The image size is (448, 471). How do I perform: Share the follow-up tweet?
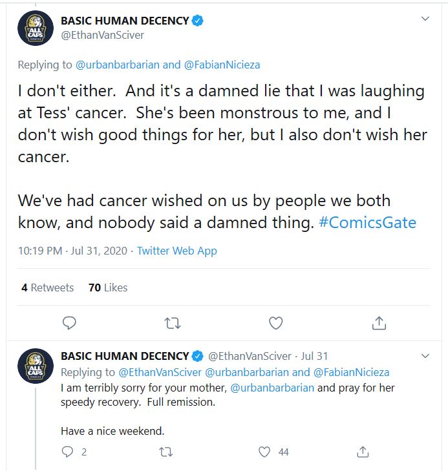tap(363, 452)
